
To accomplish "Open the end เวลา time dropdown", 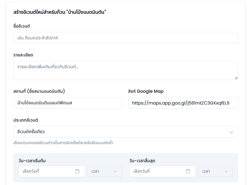I will coord(215,171).
